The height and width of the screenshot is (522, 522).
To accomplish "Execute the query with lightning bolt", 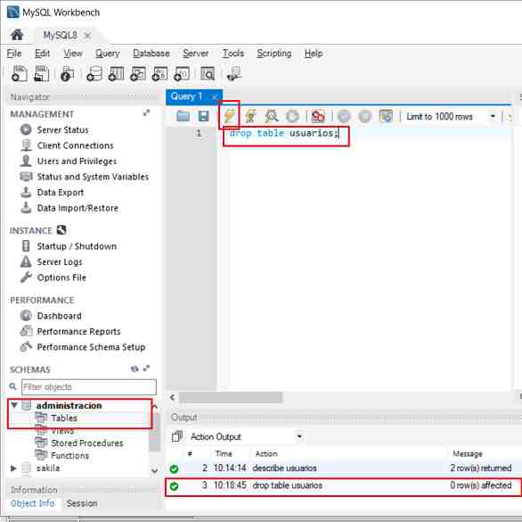I will pos(230,116).
